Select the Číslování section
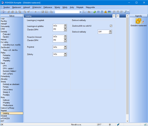The height and width of the screenshot is (126, 148). tap(7, 34)
